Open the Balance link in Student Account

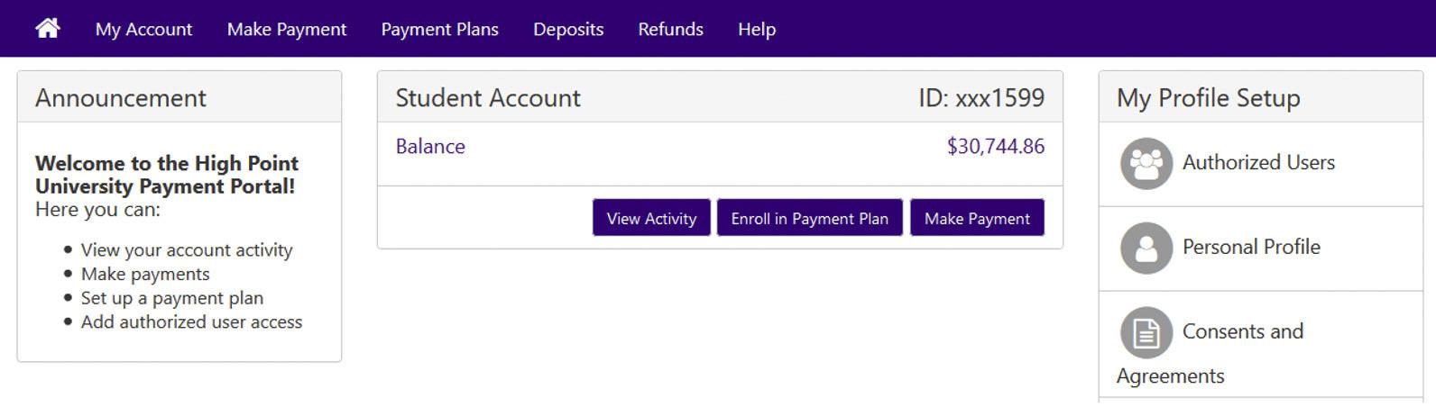coord(430,147)
